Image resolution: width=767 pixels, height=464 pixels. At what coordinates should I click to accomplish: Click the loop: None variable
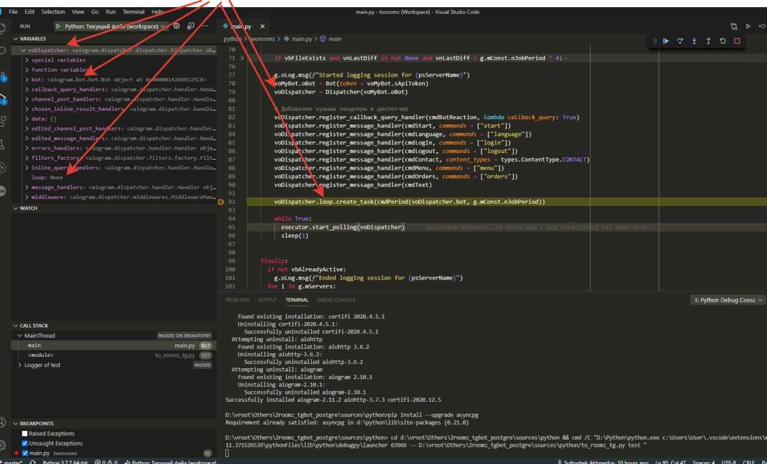[x=47, y=178]
